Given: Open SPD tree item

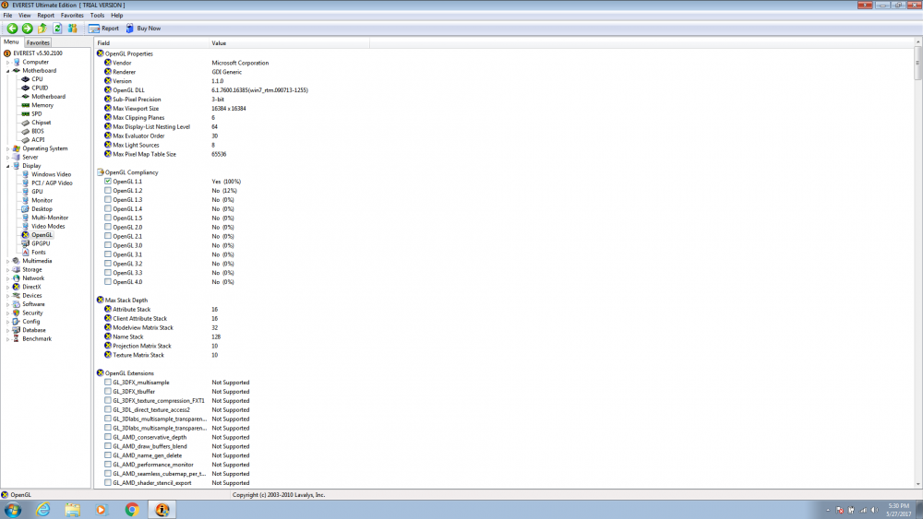Looking at the screenshot, I should 37,114.
